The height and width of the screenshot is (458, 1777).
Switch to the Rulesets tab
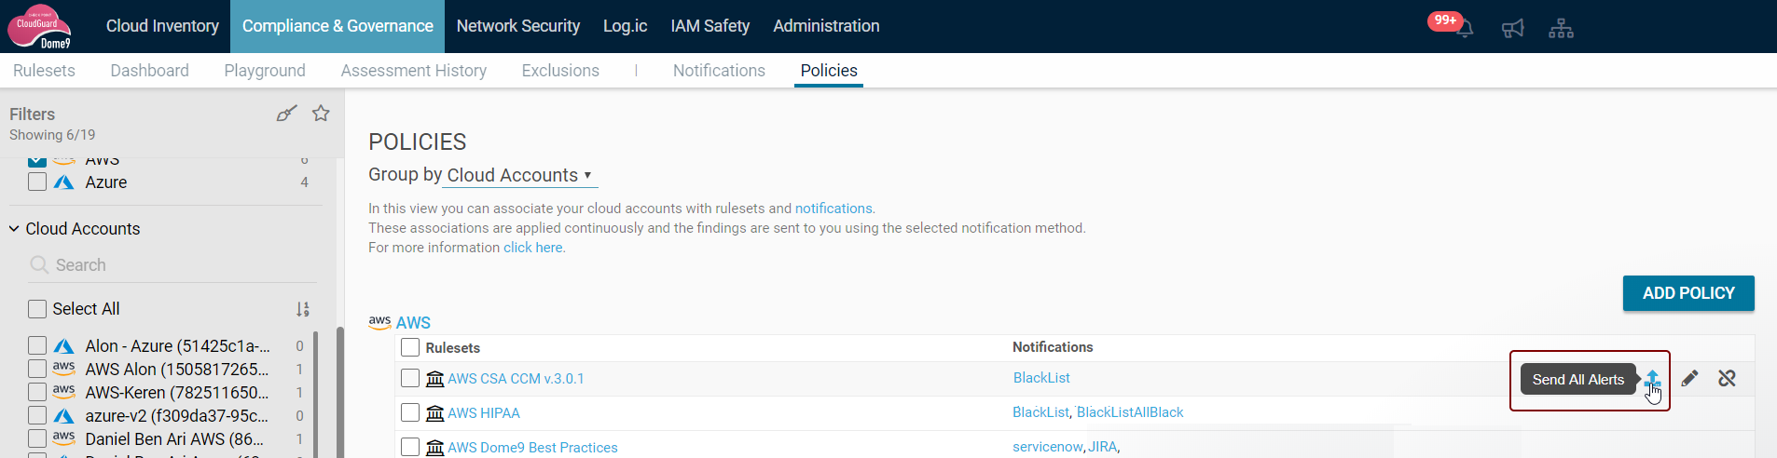[x=44, y=71]
